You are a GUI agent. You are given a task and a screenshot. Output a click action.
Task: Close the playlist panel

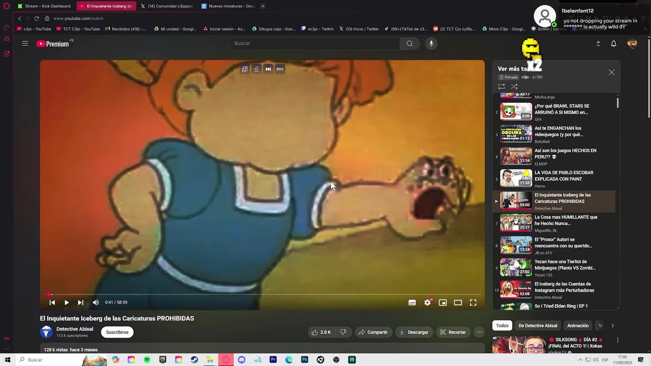point(612,72)
